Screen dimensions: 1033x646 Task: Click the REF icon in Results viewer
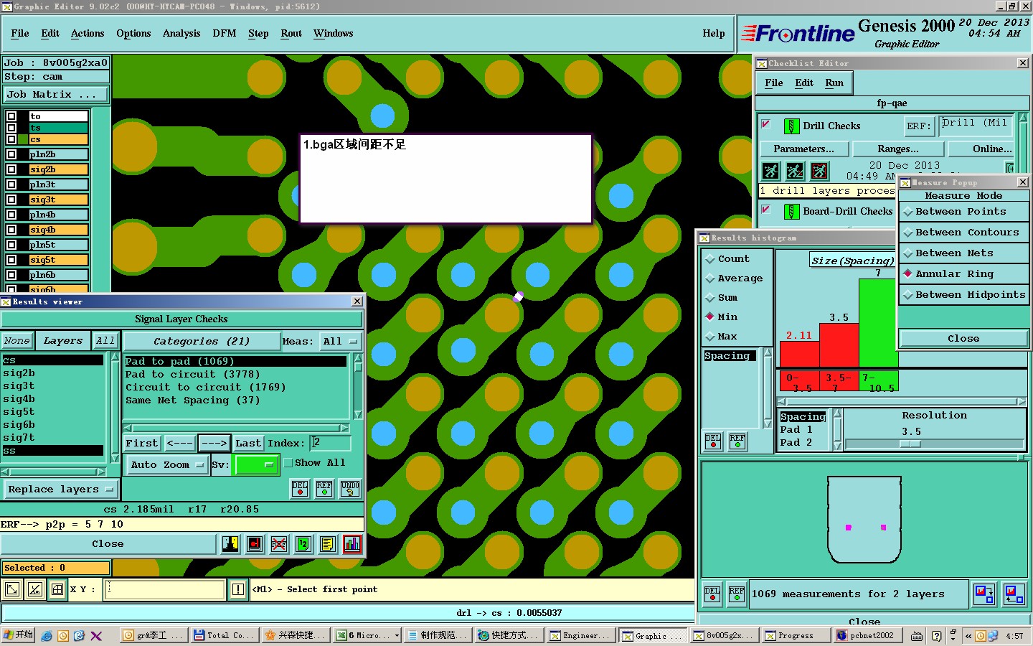[x=324, y=489]
